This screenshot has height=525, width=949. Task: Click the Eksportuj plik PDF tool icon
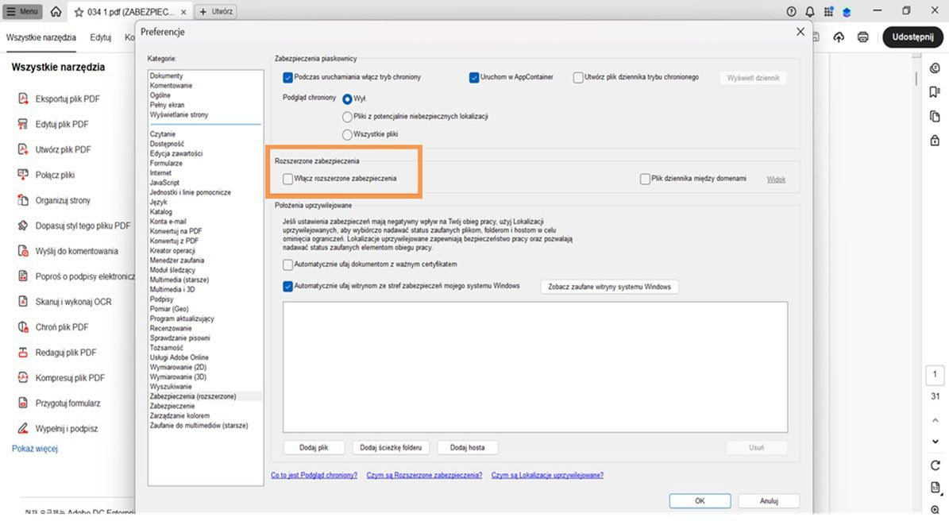(23, 99)
